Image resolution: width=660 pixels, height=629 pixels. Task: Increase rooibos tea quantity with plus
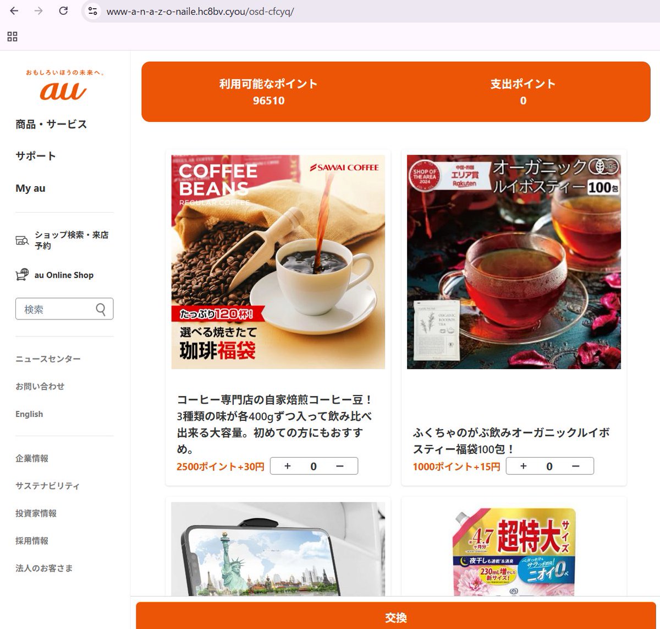pyautogui.click(x=524, y=466)
